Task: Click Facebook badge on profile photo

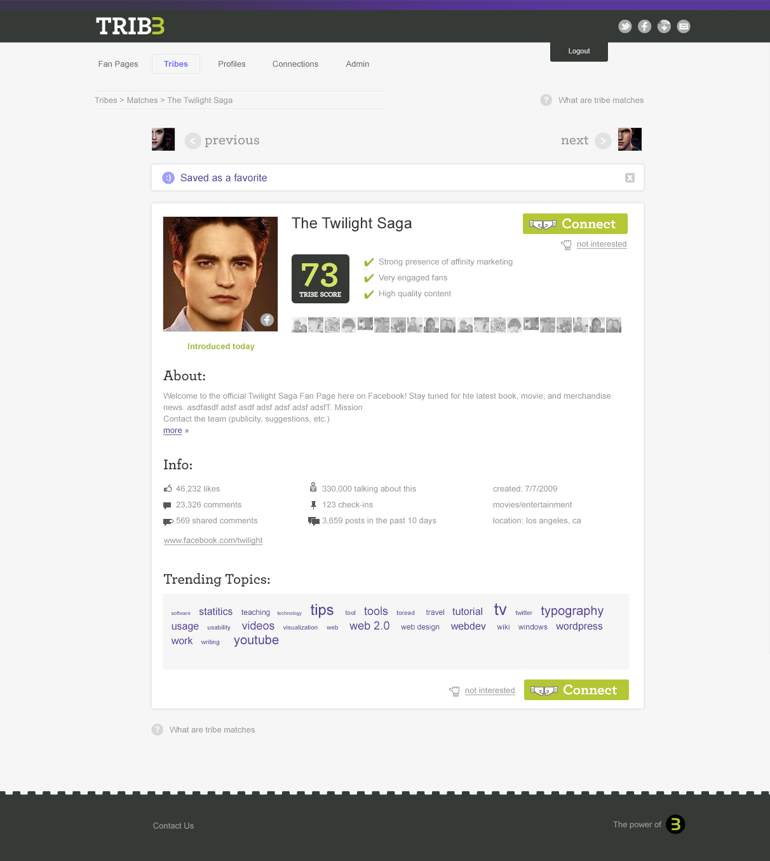Action: (267, 320)
